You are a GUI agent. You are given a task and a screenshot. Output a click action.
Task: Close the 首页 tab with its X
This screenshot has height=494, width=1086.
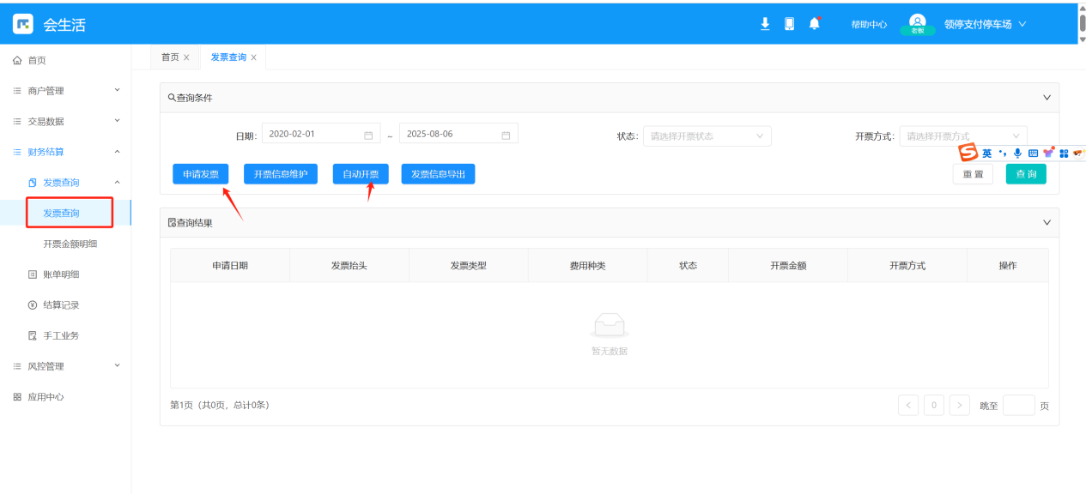186,57
